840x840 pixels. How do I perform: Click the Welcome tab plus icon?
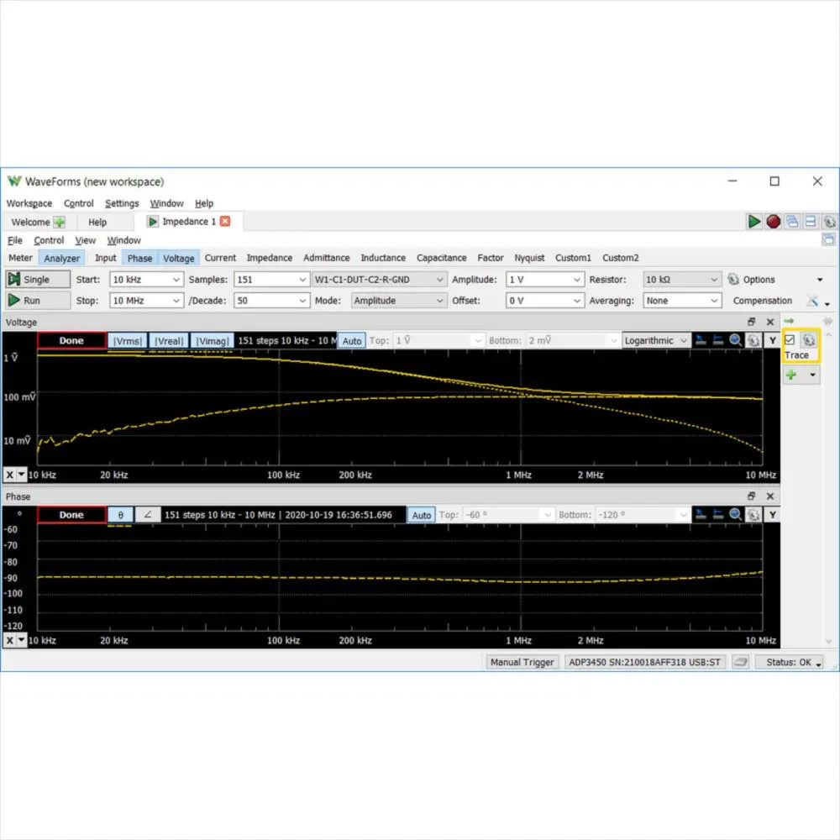[x=60, y=223]
